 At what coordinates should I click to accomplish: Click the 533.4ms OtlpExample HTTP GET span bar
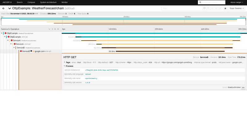point(158,37)
